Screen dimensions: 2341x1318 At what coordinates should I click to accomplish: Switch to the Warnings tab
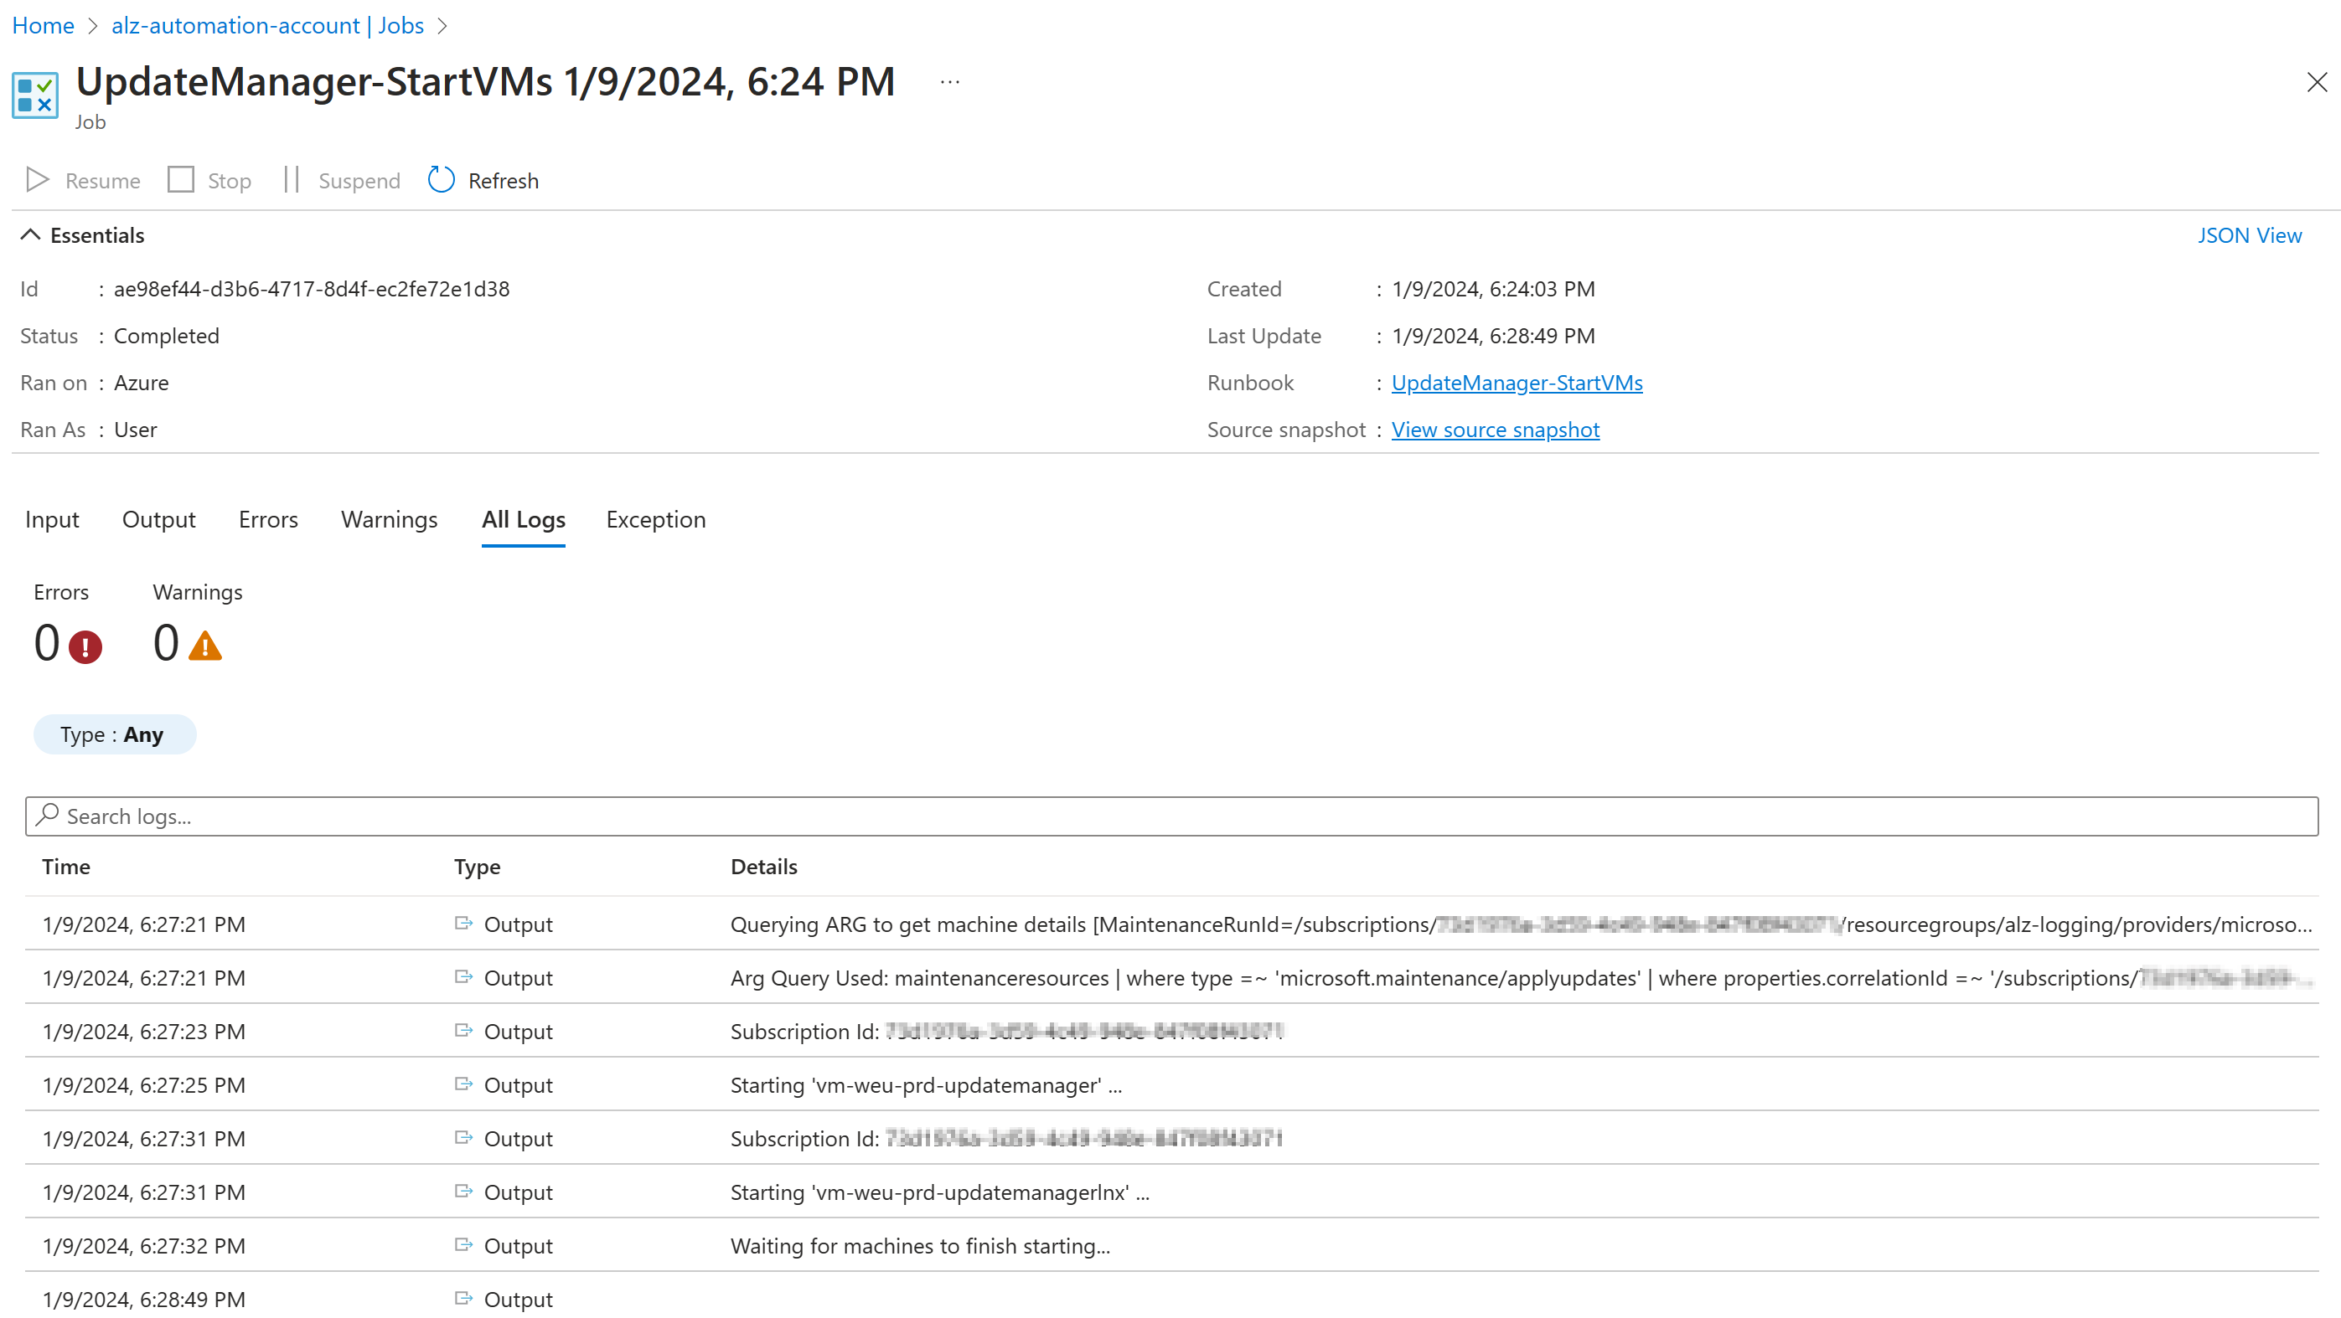pyautogui.click(x=389, y=519)
